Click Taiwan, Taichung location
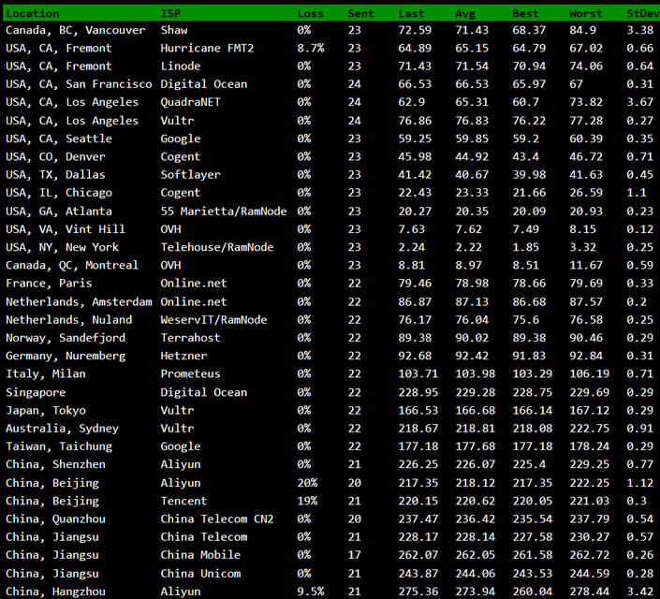Image resolution: width=660 pixels, height=599 pixels. point(59,446)
